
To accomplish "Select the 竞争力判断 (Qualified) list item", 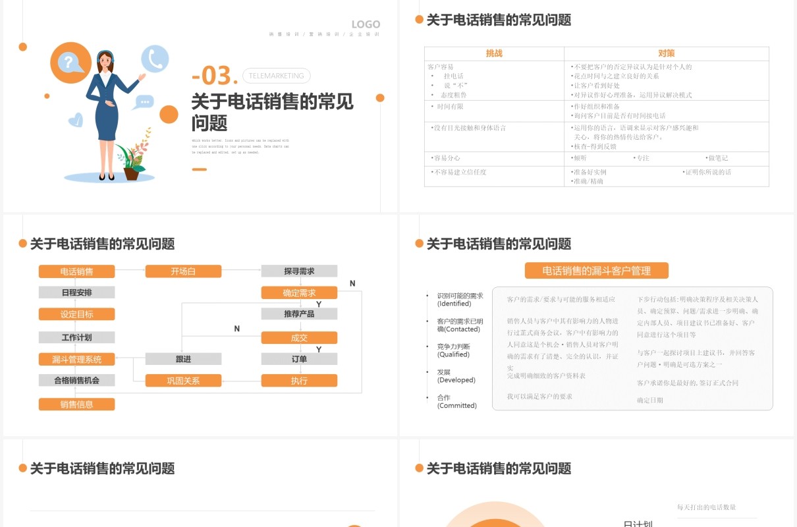I will point(454,350).
